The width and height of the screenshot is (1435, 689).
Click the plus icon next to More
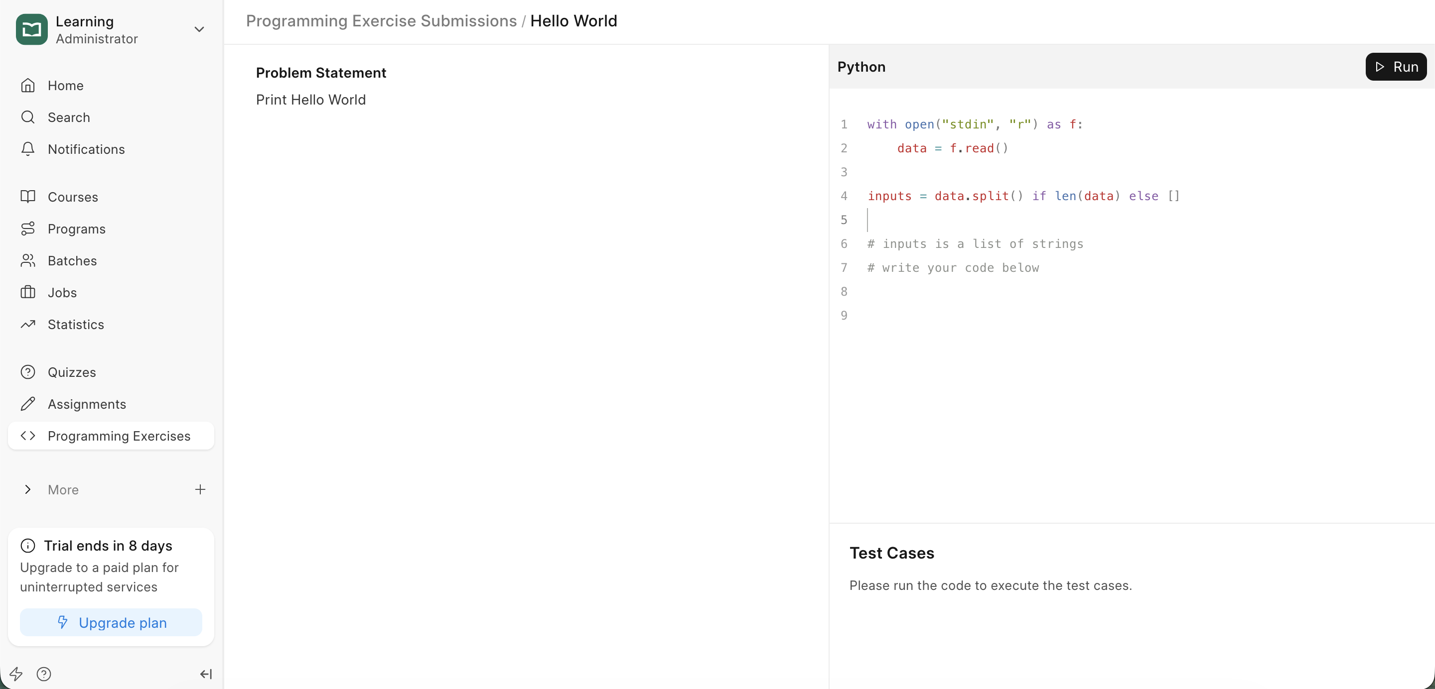[x=200, y=490]
